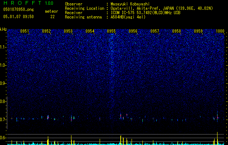
Task: Click receiver ICOM IC-575 frequency text
Action: (x=145, y=13)
